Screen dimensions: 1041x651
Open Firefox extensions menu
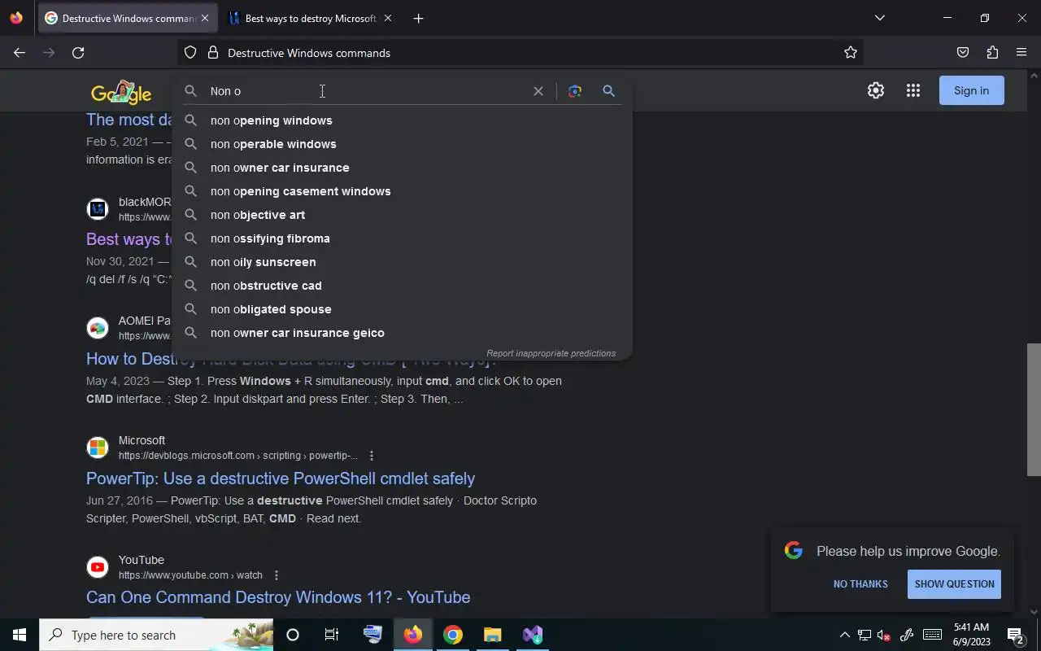coord(992,52)
